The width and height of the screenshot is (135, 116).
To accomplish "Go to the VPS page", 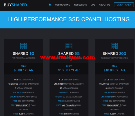I will [x=93, y=5].
